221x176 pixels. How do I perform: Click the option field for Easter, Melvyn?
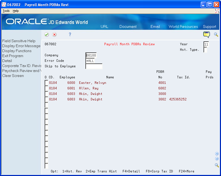pos(46,83)
